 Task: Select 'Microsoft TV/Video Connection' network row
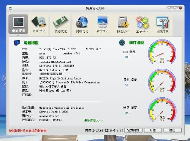click(70, 82)
